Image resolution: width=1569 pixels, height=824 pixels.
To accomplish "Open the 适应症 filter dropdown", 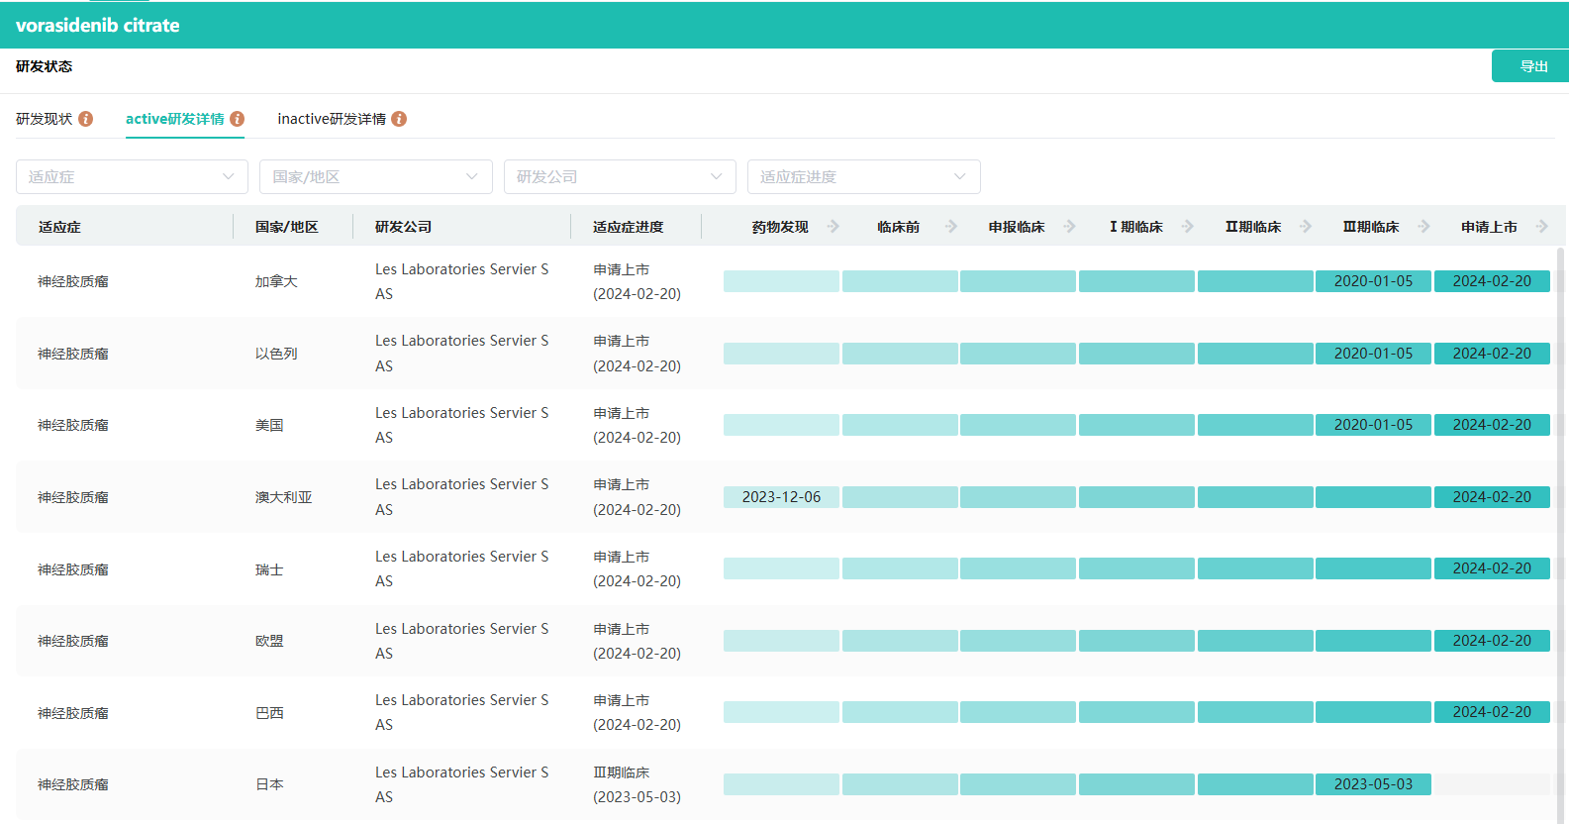I will pyautogui.click(x=132, y=177).
